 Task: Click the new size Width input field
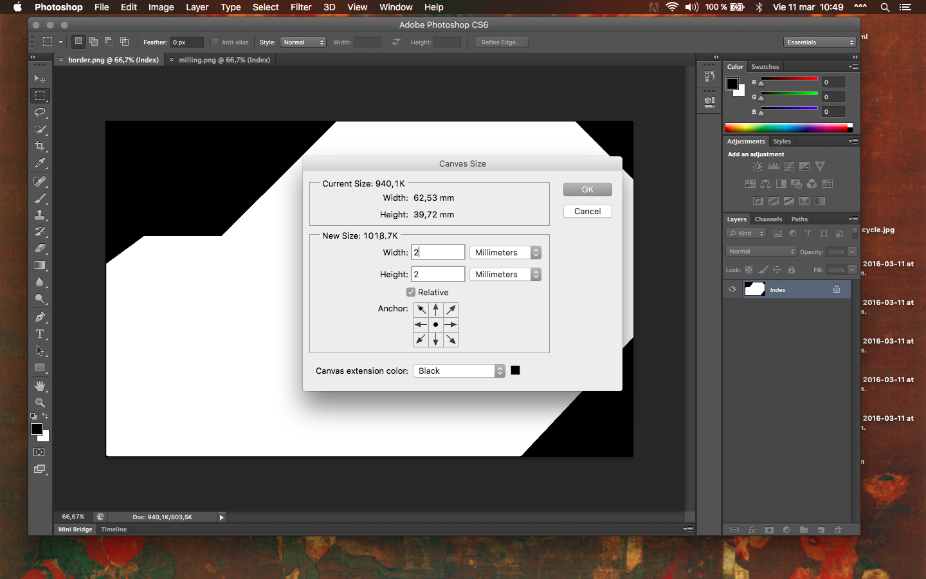438,252
